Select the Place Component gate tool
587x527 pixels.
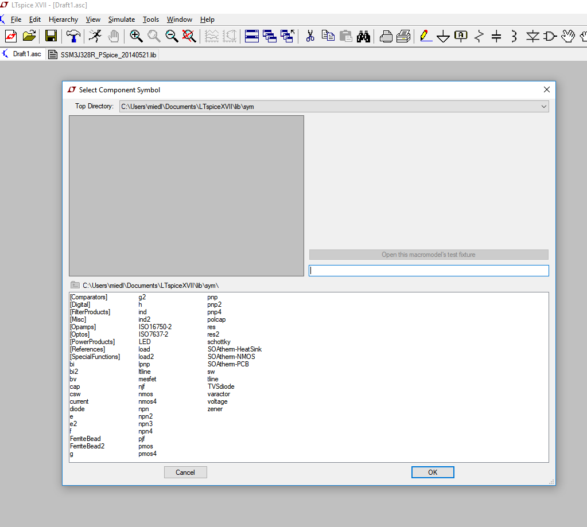pos(550,36)
